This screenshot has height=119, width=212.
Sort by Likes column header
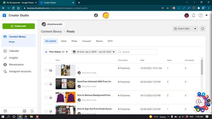pyautogui.click(x=169, y=60)
